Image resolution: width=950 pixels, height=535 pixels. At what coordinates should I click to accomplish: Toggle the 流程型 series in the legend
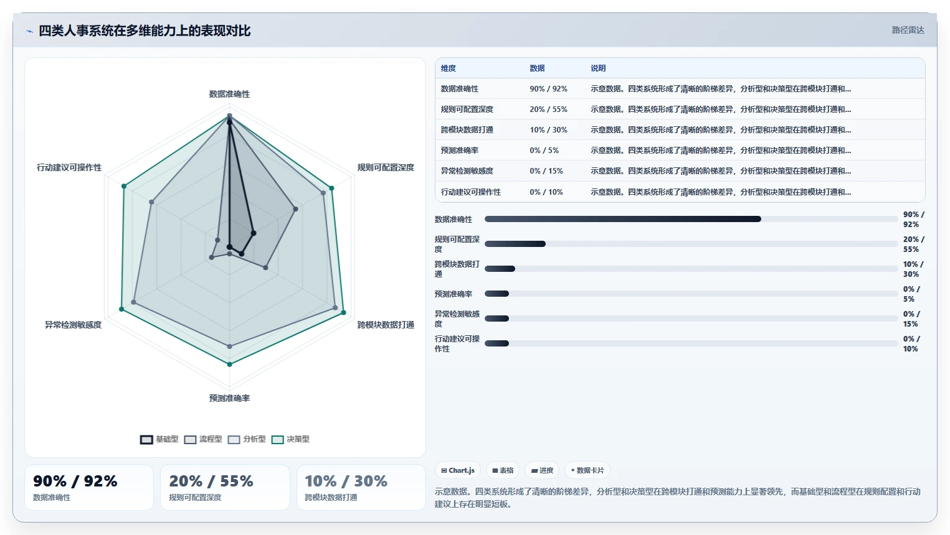click(203, 439)
